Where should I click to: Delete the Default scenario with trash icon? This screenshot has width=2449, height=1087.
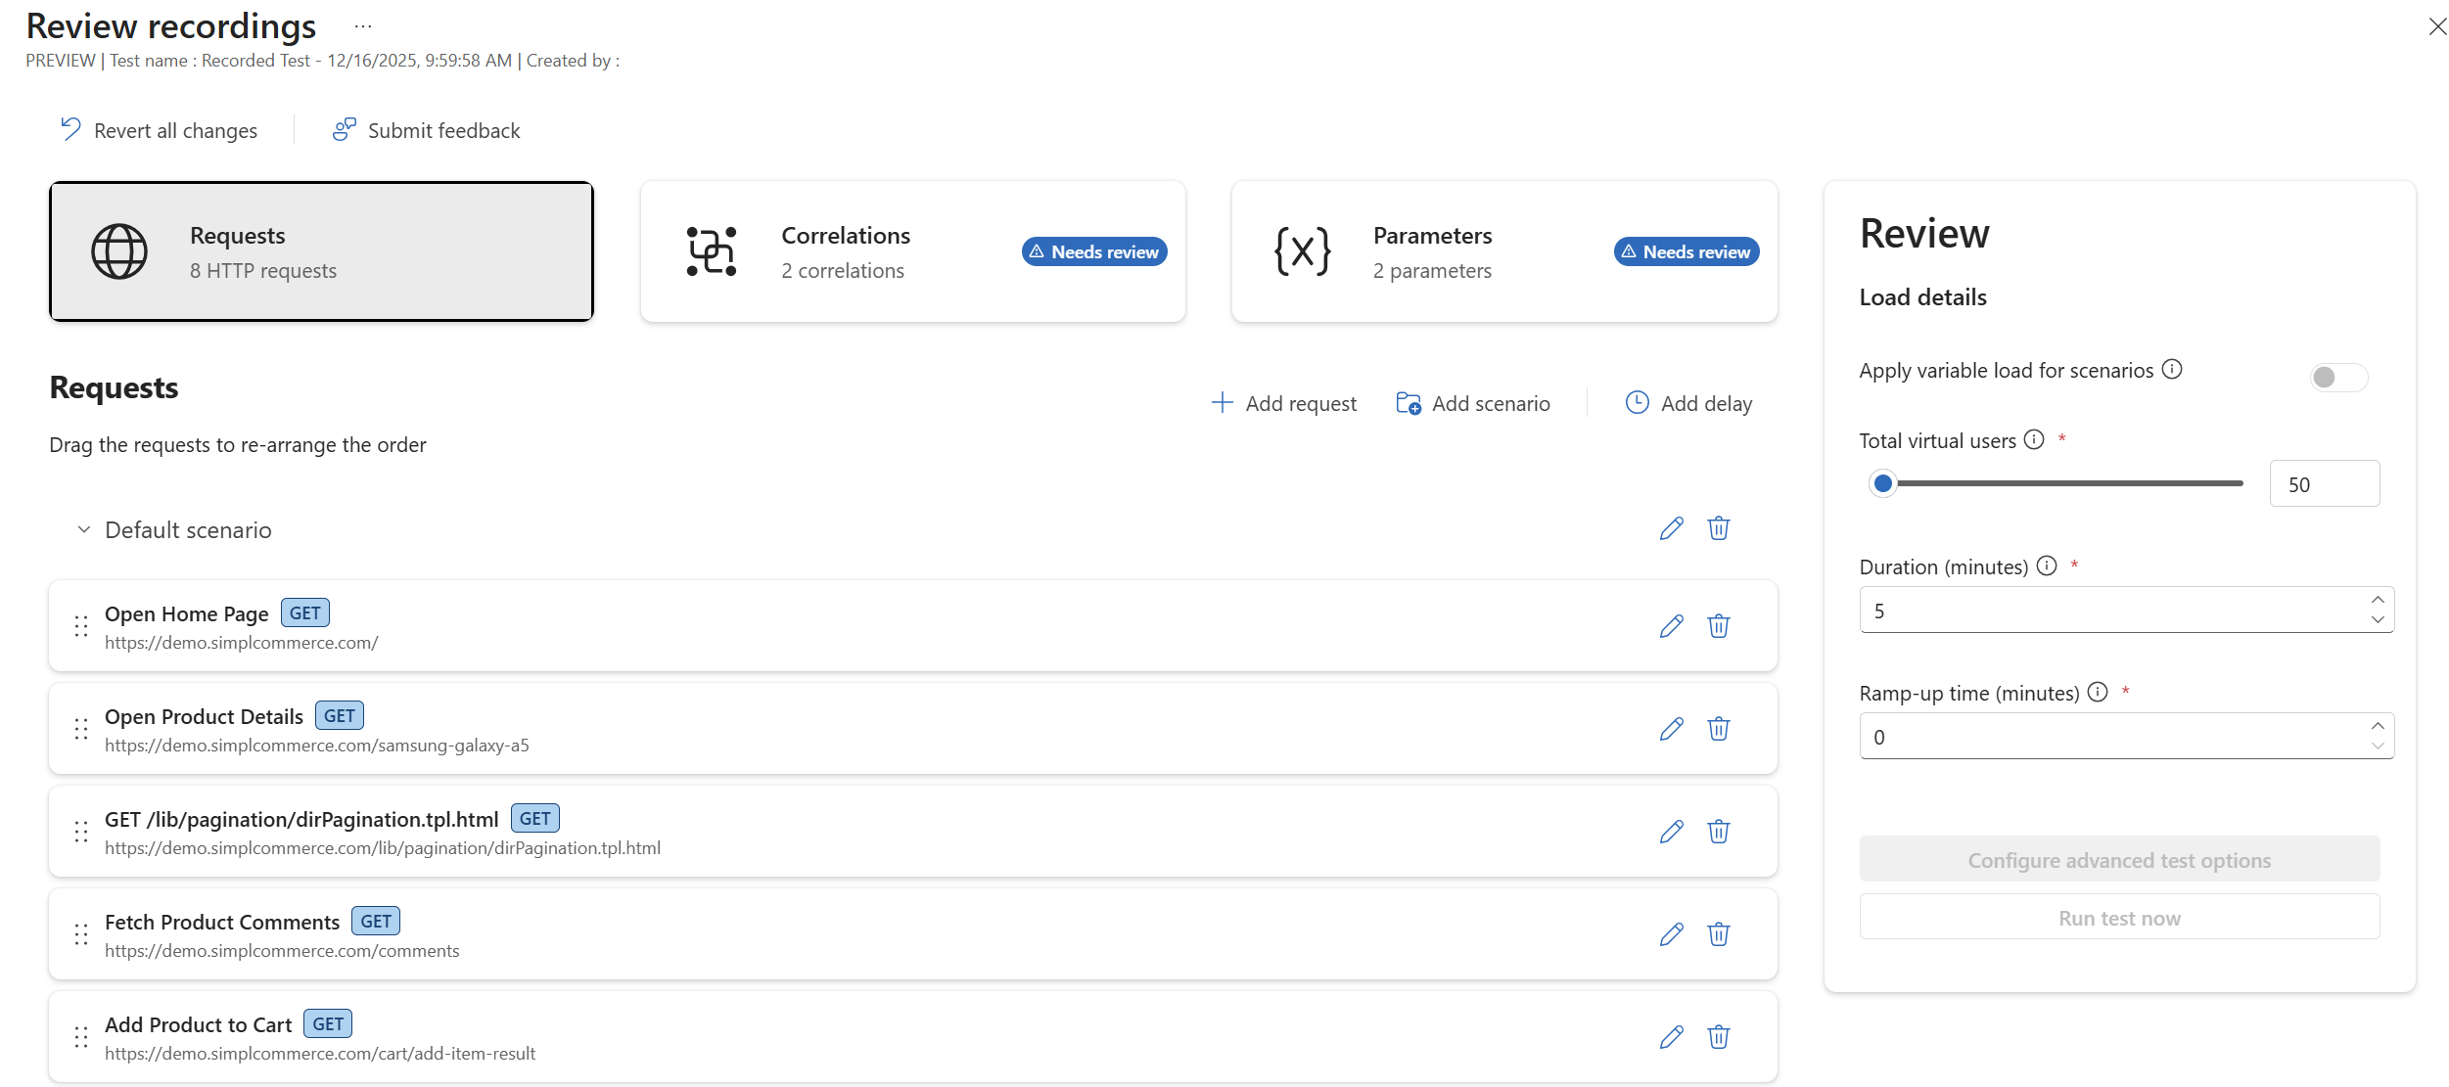click(1718, 528)
